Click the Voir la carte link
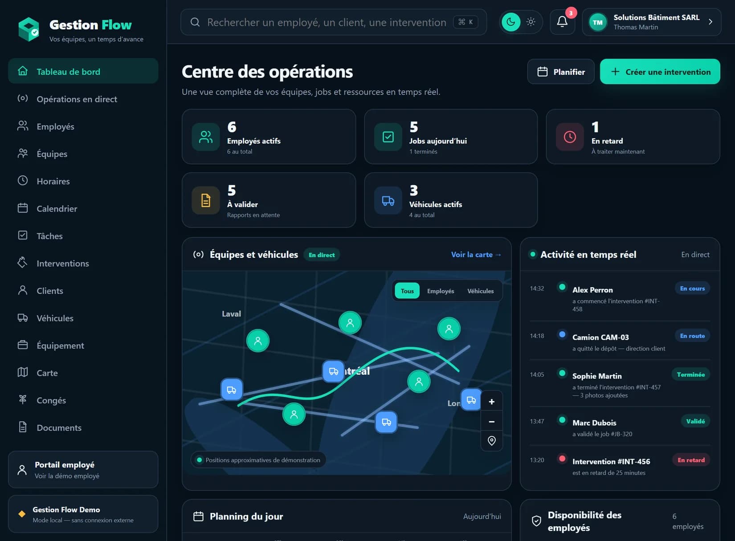The width and height of the screenshot is (735, 541). (476, 255)
